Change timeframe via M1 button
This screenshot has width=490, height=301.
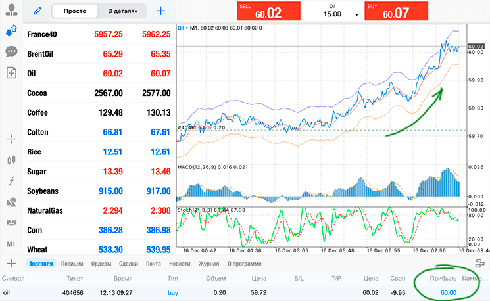pyautogui.click(x=11, y=244)
